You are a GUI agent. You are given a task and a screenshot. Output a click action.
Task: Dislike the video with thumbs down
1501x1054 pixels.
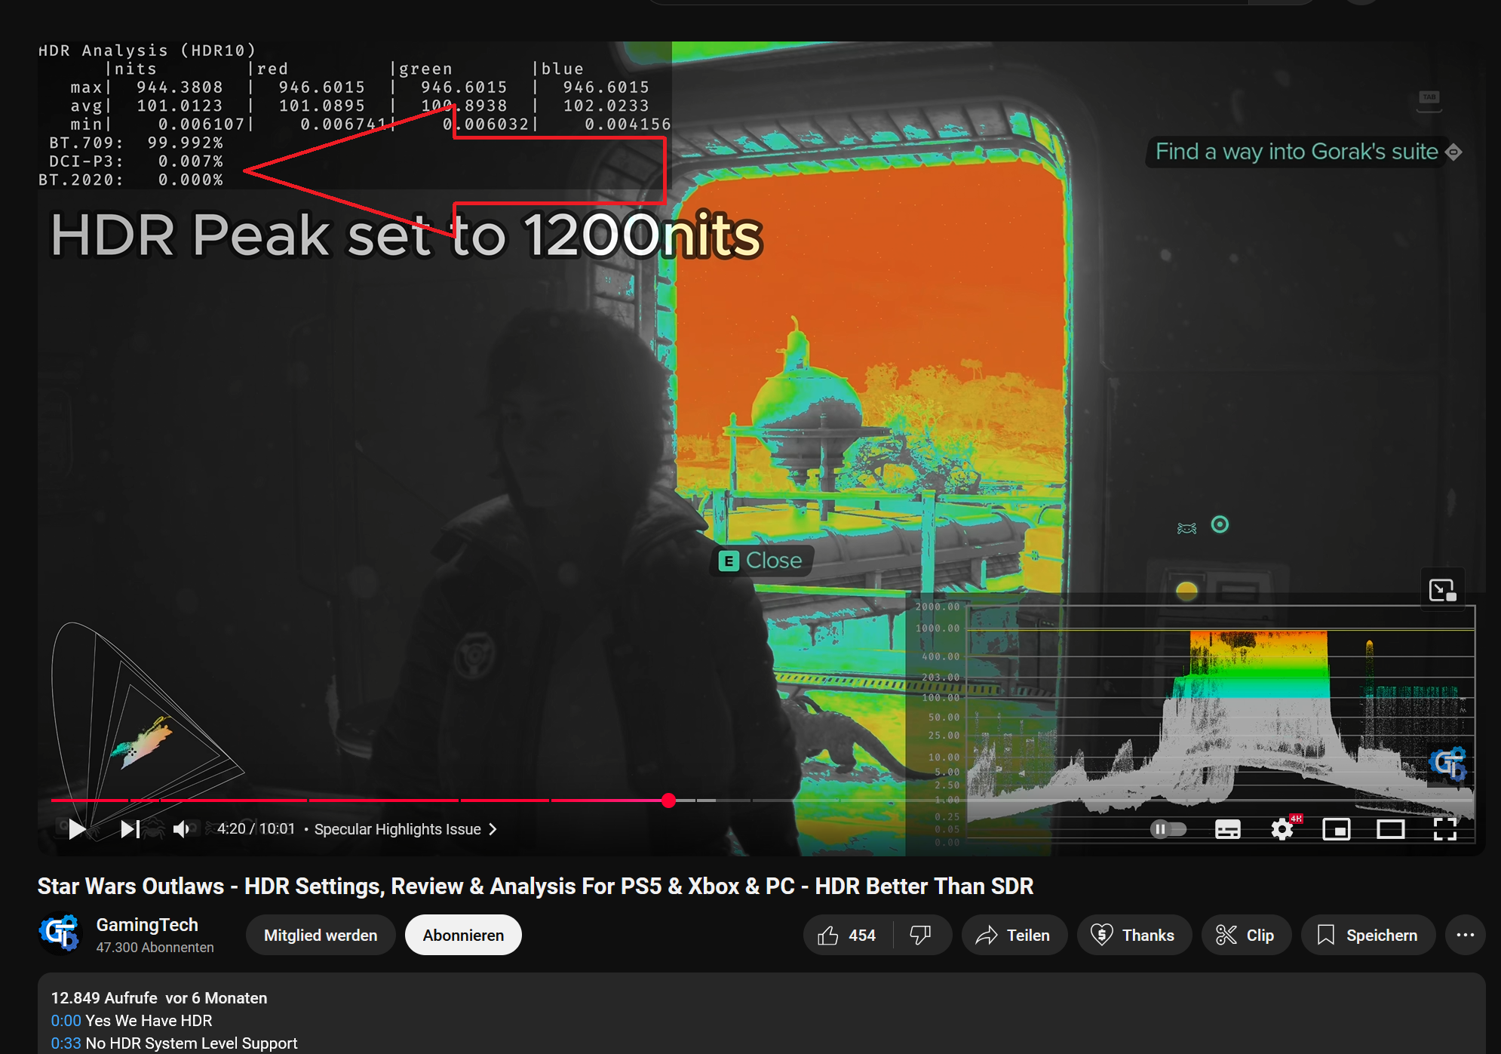[x=920, y=936]
